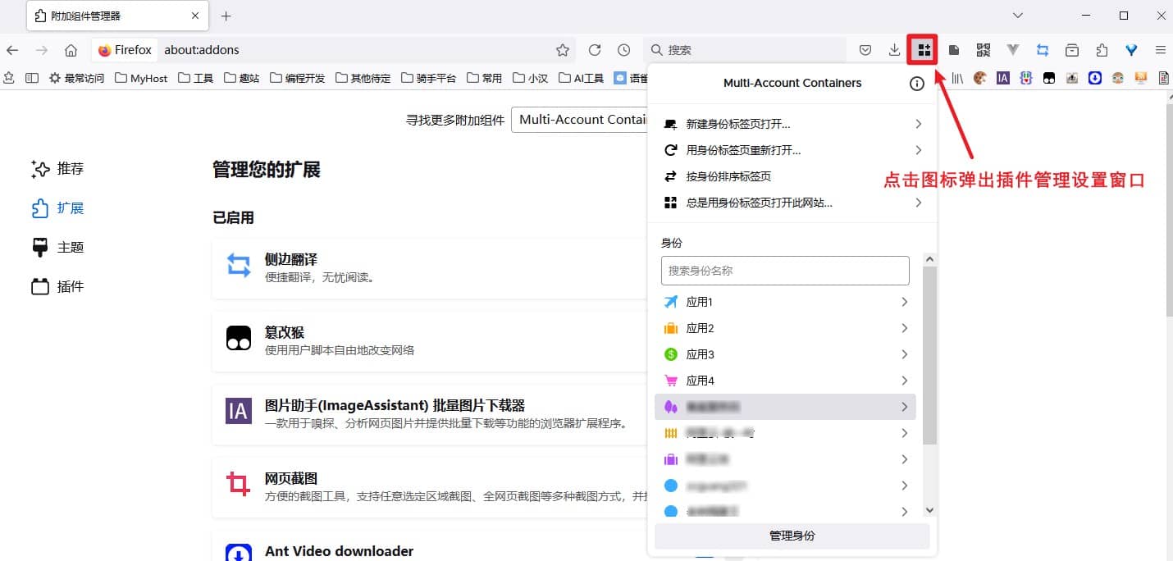Screen dimensions: 1173x561
Task: Expand the 应用1 container chevron
Action: coord(904,302)
